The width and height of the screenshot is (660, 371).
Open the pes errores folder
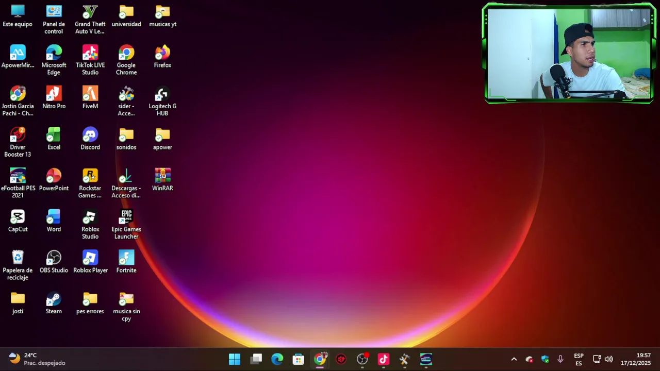coord(90,303)
